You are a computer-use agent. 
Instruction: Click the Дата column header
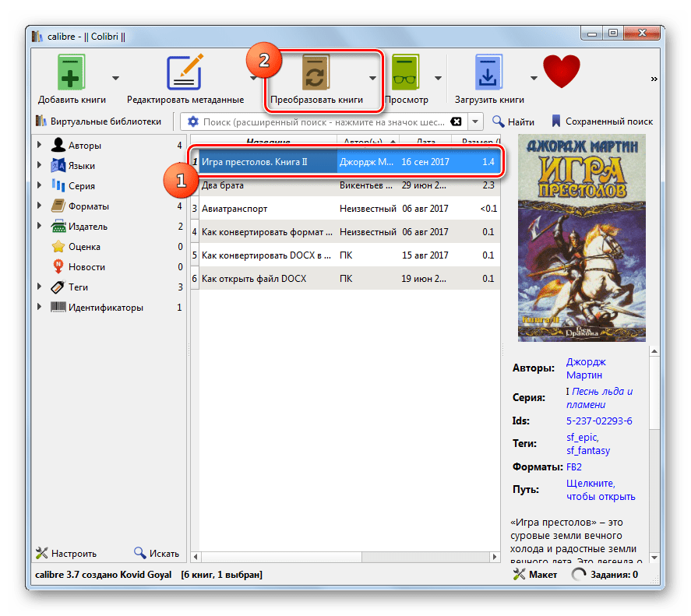coord(425,141)
